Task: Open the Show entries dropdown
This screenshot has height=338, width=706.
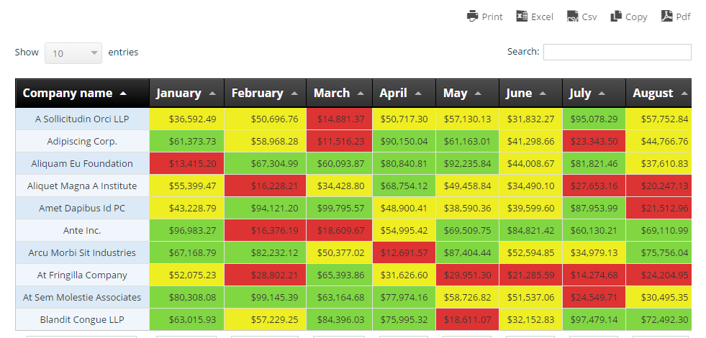Action: [x=73, y=53]
